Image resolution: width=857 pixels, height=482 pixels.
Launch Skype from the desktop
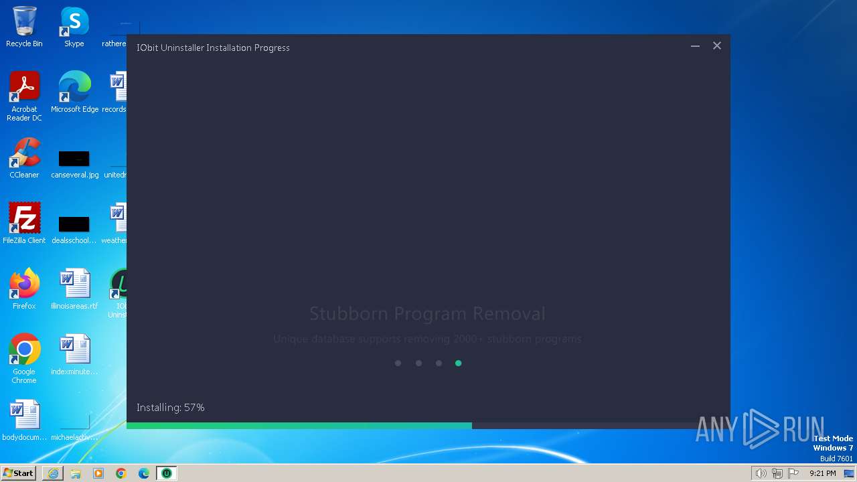[74, 27]
